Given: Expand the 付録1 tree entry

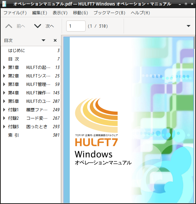Looking at the screenshot, I should [x=4, y=110].
